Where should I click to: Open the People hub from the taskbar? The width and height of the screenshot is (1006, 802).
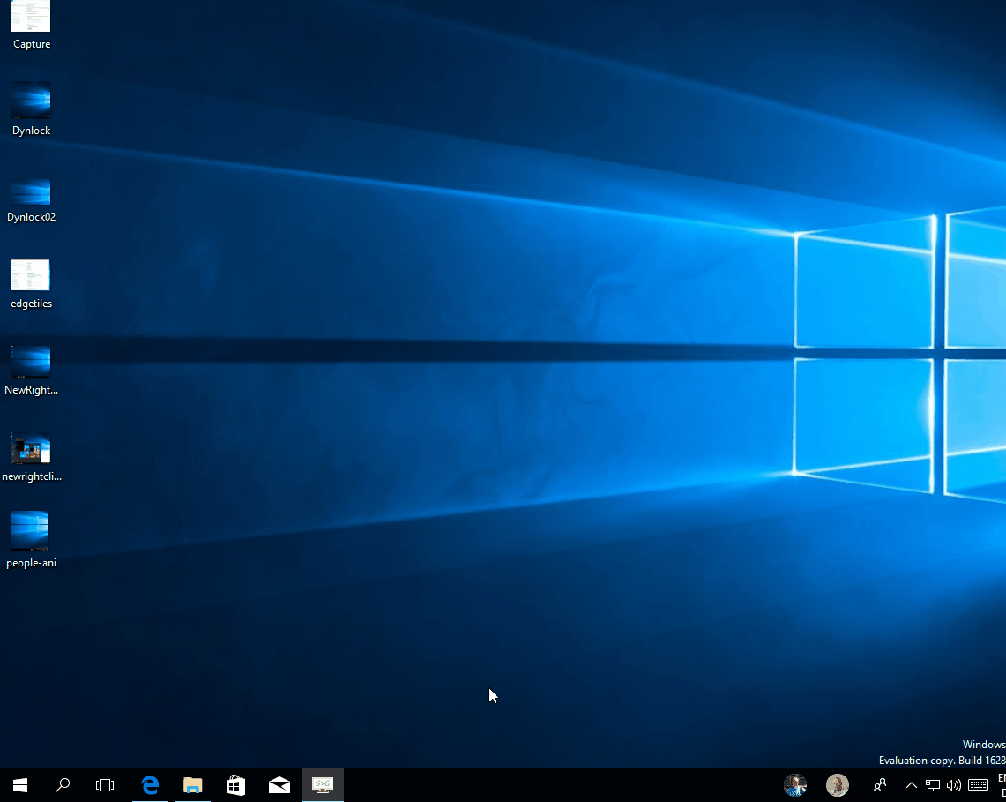879,785
